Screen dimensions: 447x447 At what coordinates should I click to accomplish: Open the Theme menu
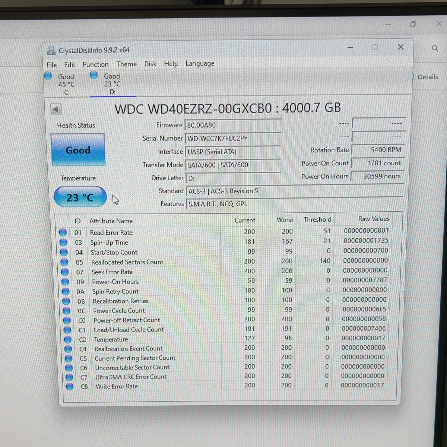point(127,64)
